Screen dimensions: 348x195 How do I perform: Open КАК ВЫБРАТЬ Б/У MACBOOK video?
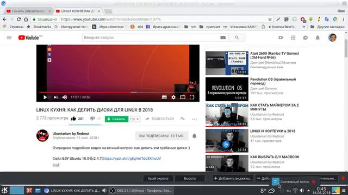point(275,157)
